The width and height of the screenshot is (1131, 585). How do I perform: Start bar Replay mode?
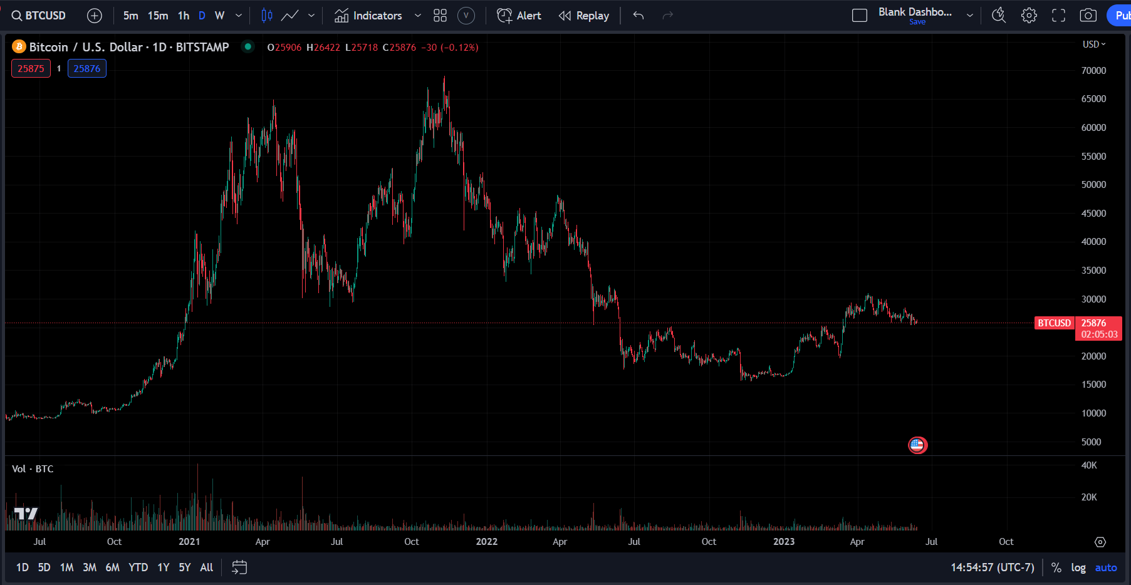pyautogui.click(x=584, y=16)
